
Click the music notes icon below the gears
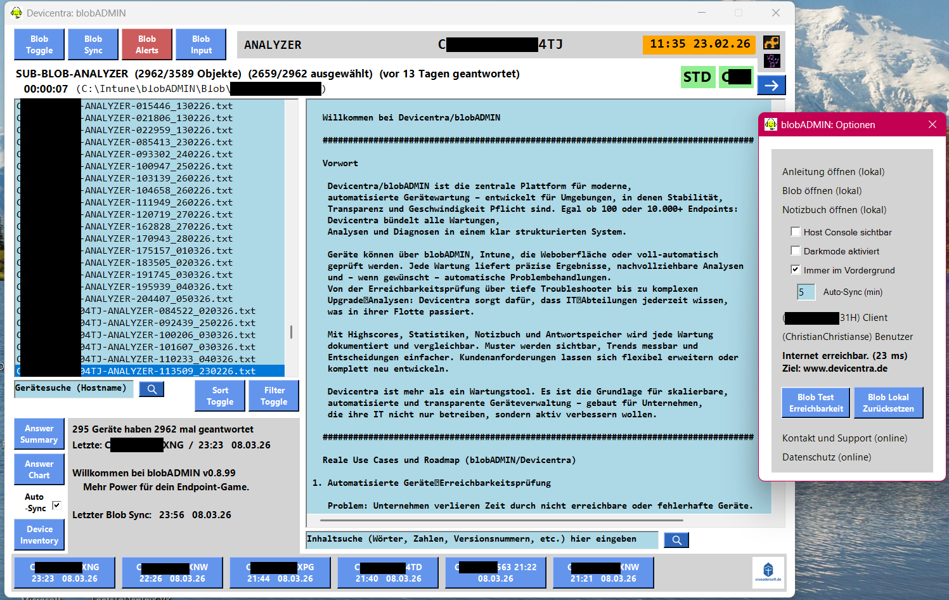(771, 62)
